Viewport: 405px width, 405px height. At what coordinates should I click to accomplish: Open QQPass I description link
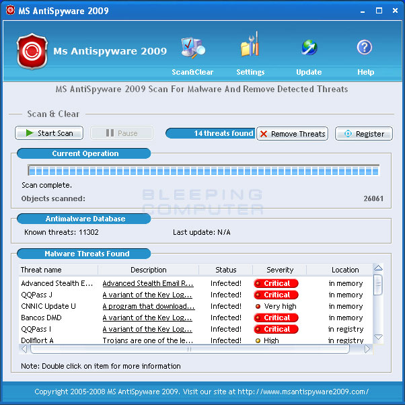147,329
